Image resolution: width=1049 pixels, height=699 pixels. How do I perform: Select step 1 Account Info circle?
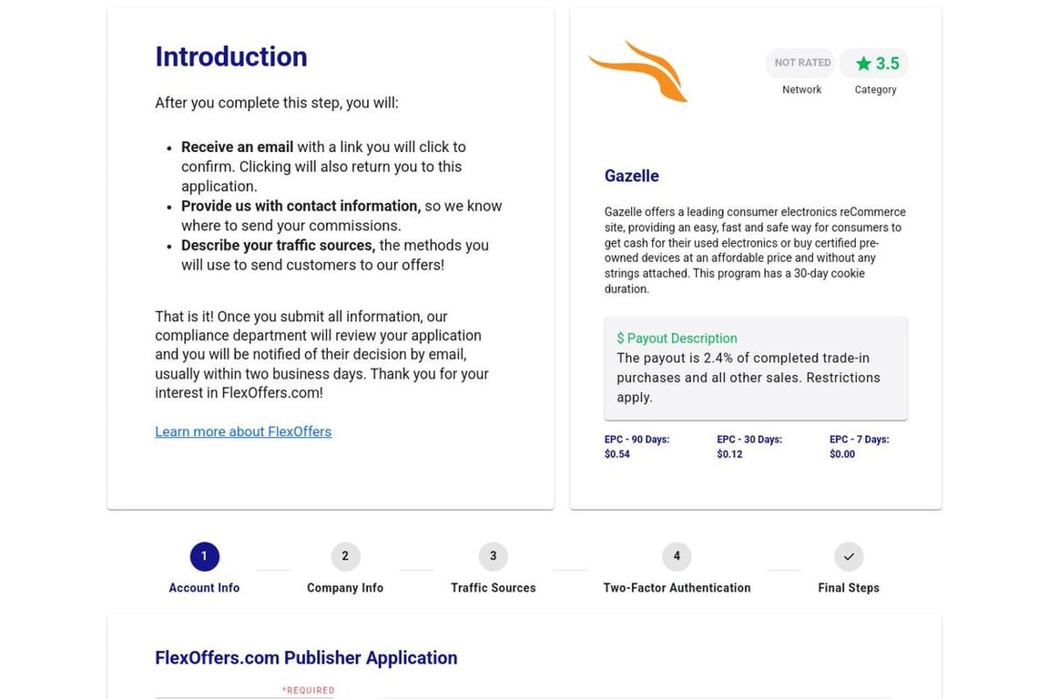(204, 556)
